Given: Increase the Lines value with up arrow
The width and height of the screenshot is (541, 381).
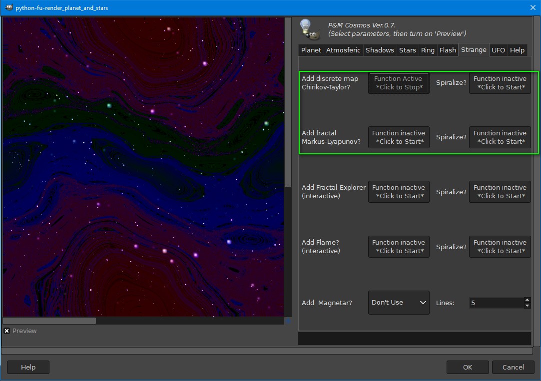Looking at the screenshot, I should pyautogui.click(x=527, y=300).
